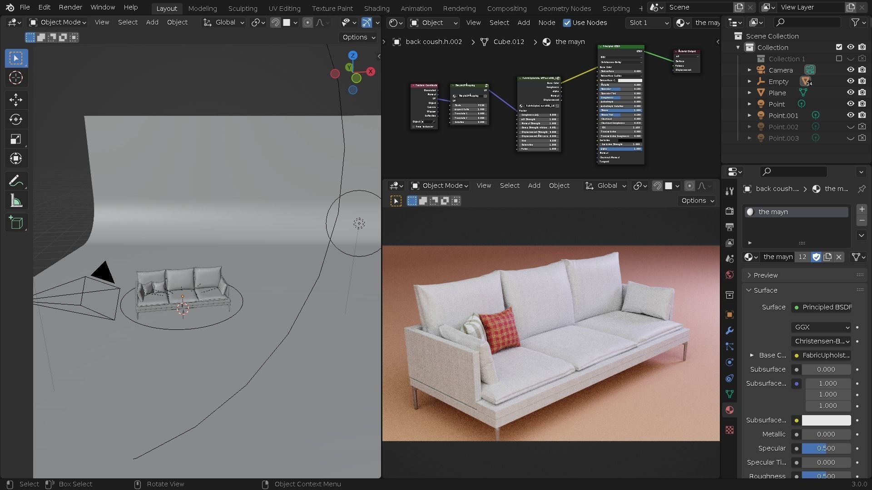Select the Rotate tool

tap(16, 119)
